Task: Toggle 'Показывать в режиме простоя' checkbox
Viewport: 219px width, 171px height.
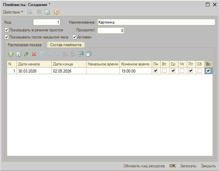Action: [7, 30]
